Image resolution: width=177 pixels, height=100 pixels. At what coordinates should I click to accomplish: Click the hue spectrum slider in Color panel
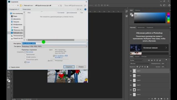click(x=168, y=18)
